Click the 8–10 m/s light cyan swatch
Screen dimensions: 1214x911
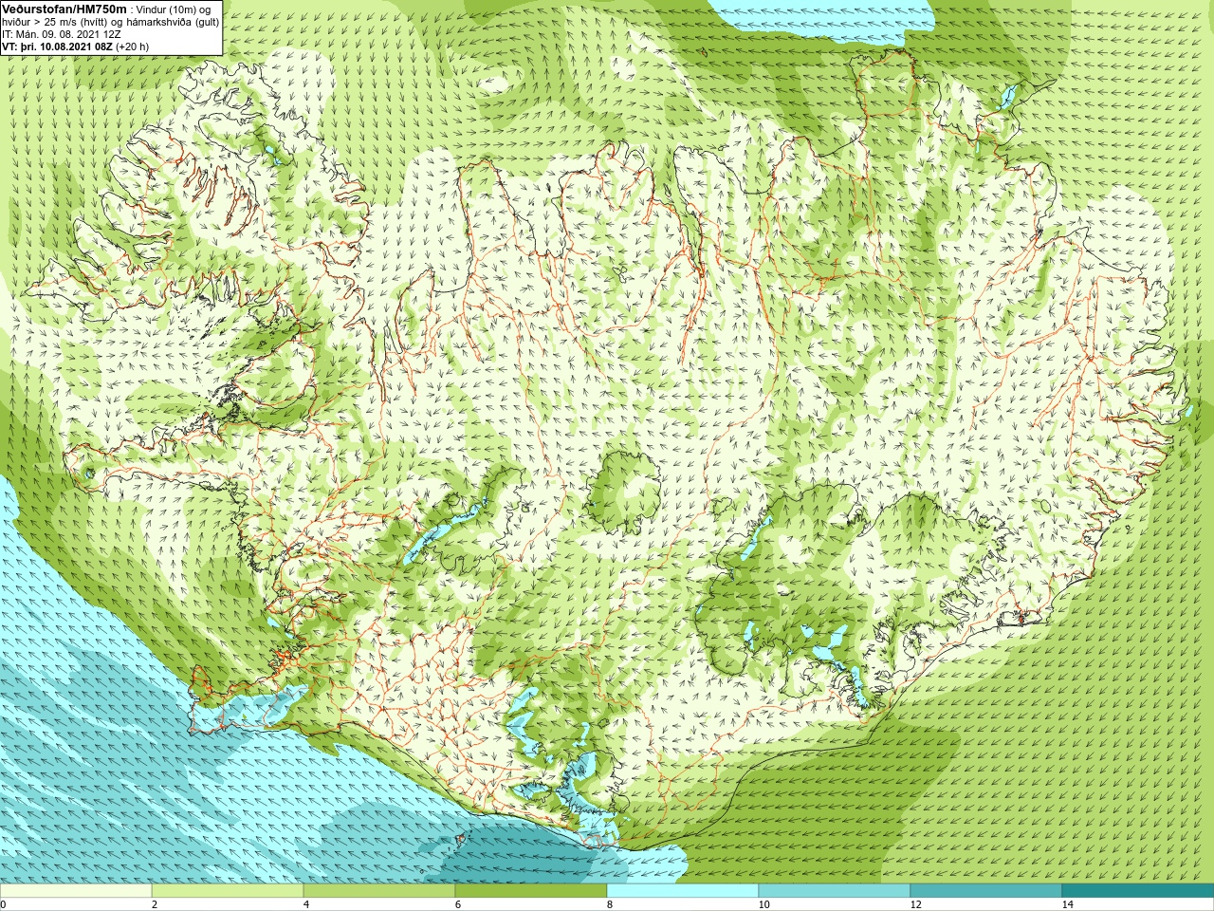click(683, 891)
